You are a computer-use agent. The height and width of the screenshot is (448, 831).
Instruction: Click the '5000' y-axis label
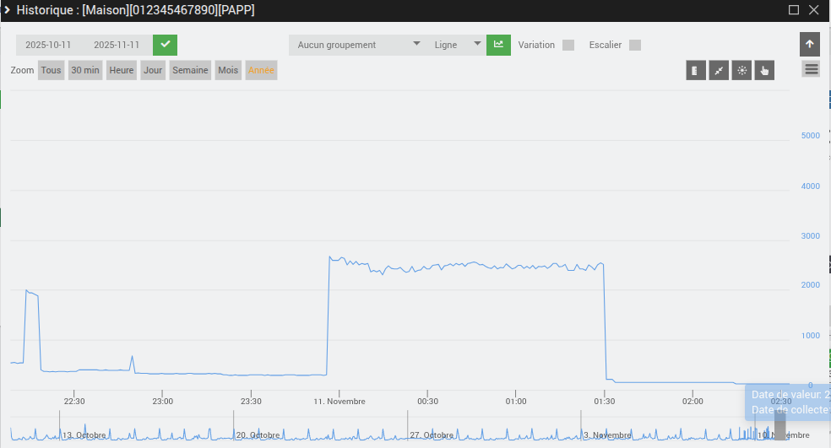pos(811,136)
